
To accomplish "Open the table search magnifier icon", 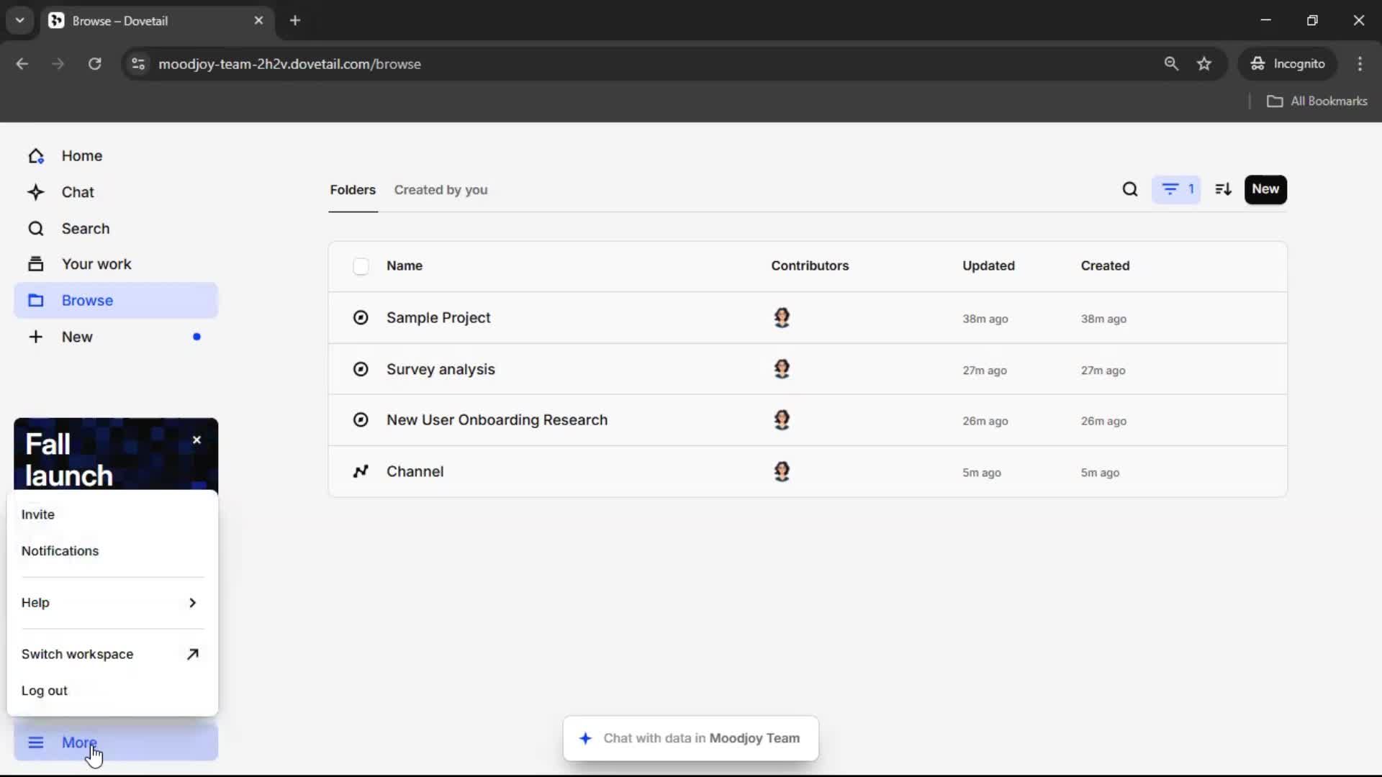I will (1130, 189).
